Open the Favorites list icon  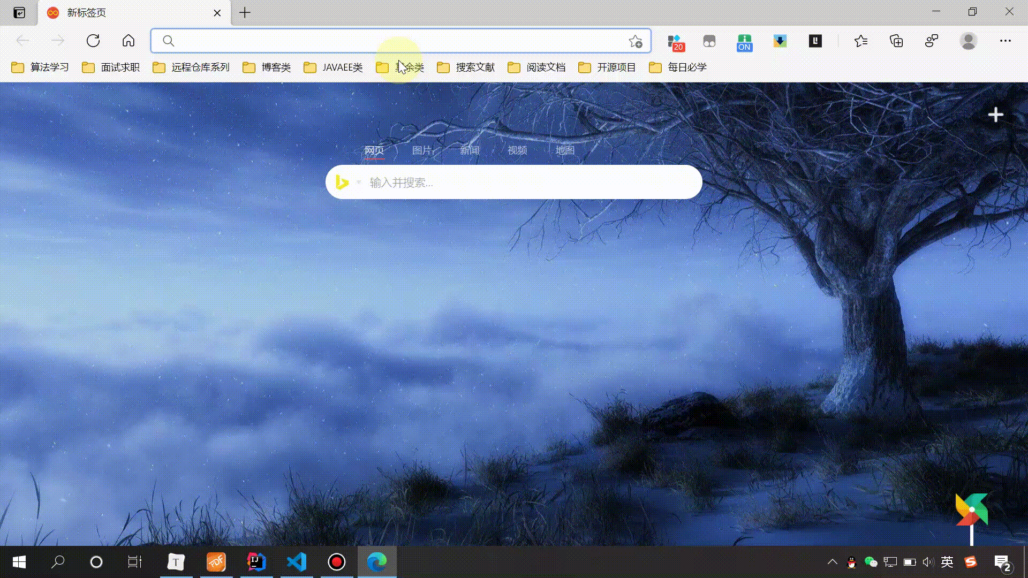click(861, 41)
